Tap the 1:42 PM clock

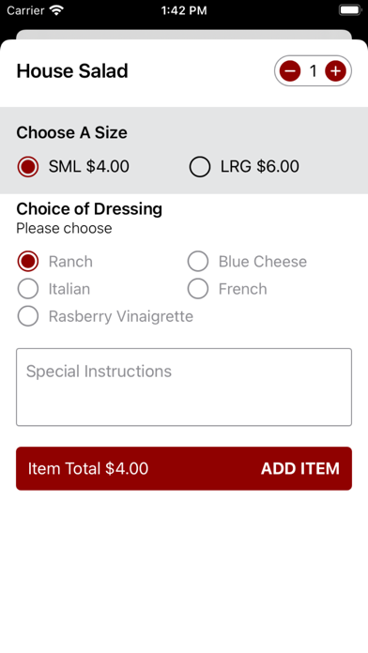point(184,10)
